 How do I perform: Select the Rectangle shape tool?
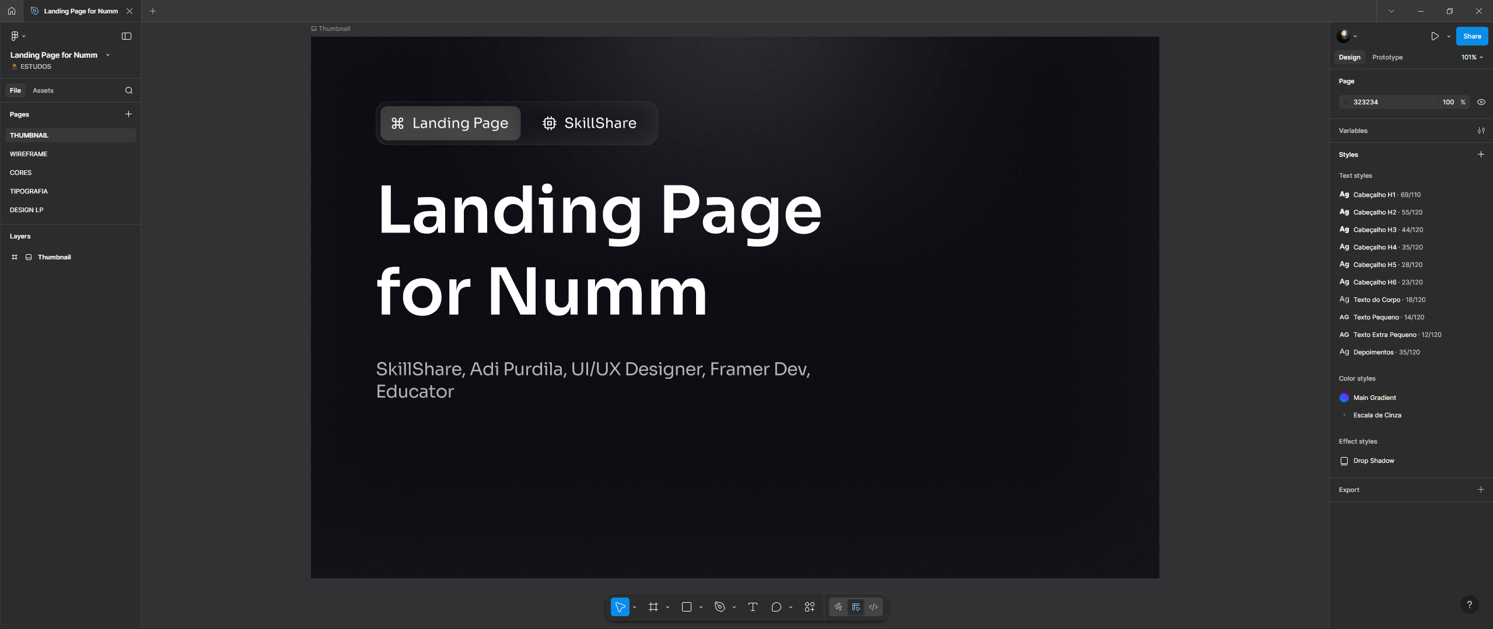[x=687, y=607]
